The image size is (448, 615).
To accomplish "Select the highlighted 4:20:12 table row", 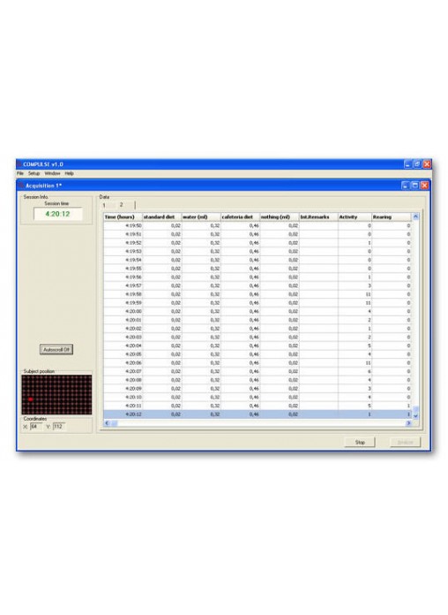I will point(258,414).
